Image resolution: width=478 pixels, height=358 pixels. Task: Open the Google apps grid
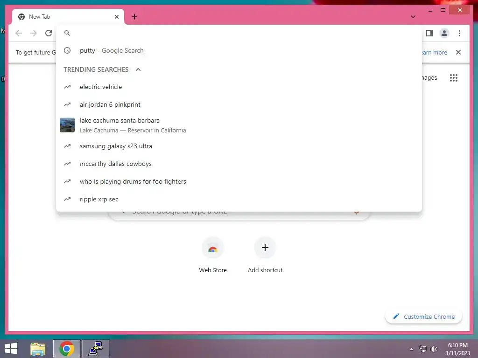point(454,78)
